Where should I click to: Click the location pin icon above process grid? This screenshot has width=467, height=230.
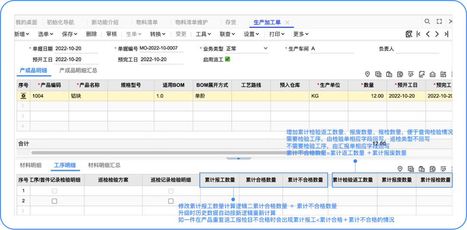[x=400, y=169]
